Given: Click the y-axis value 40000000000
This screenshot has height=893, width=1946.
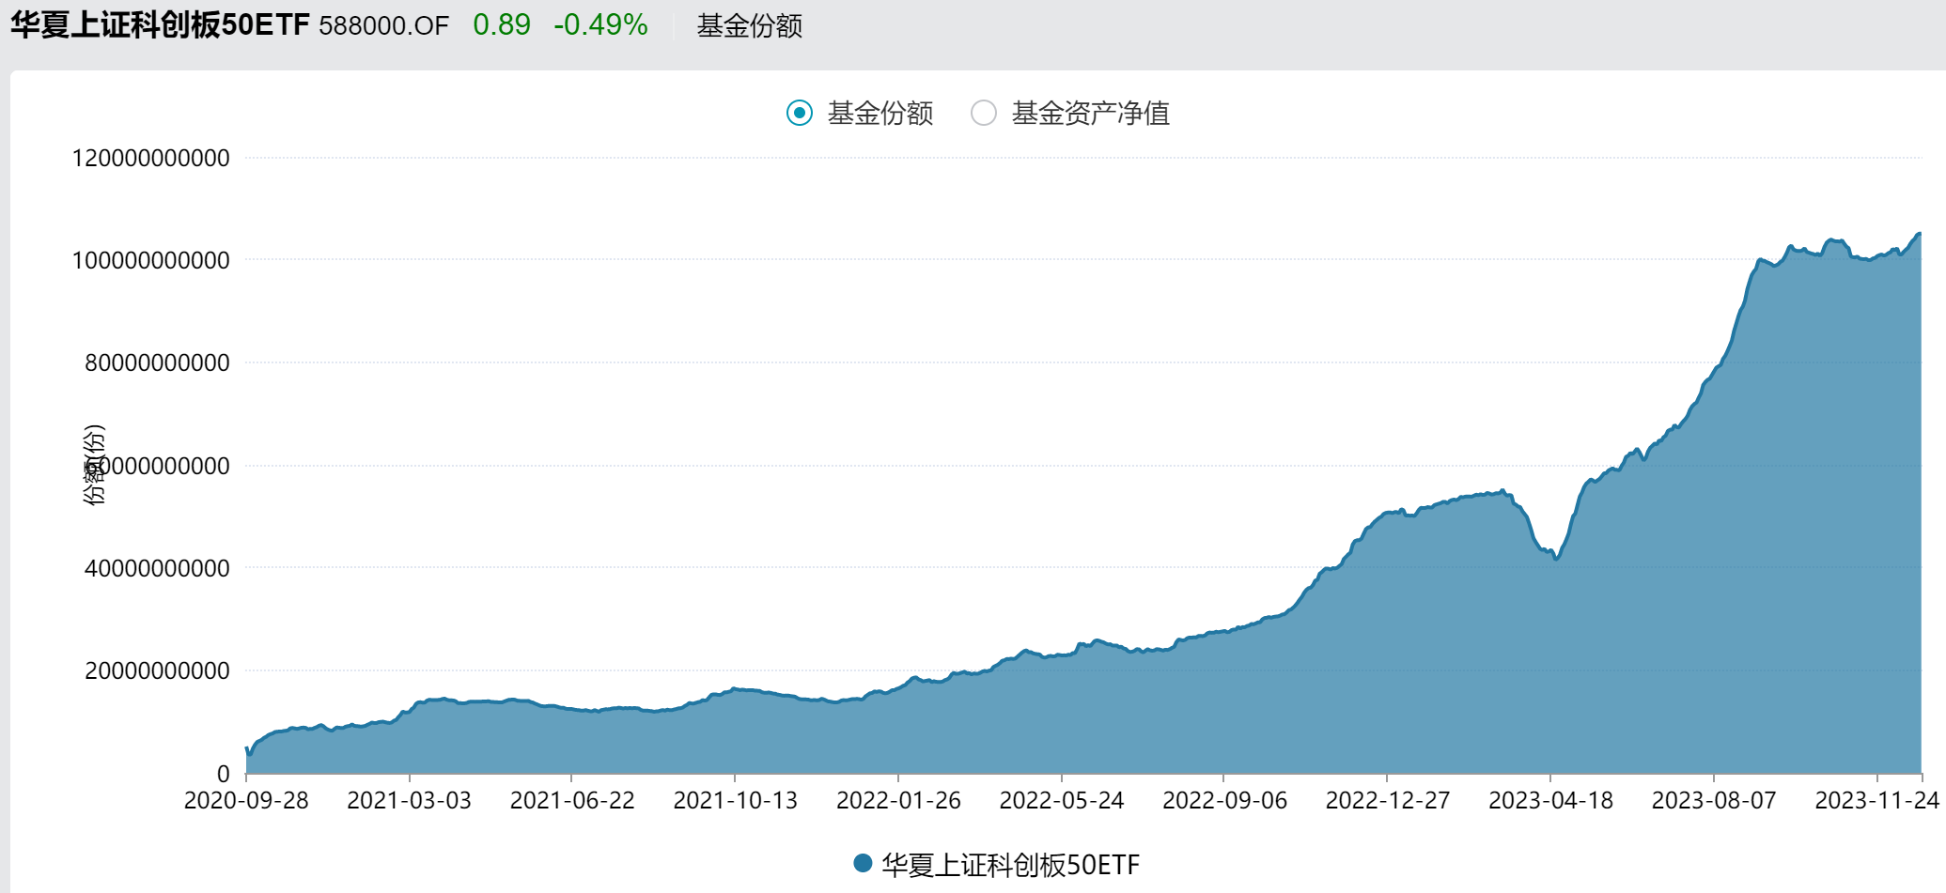Looking at the screenshot, I should pos(157,569).
